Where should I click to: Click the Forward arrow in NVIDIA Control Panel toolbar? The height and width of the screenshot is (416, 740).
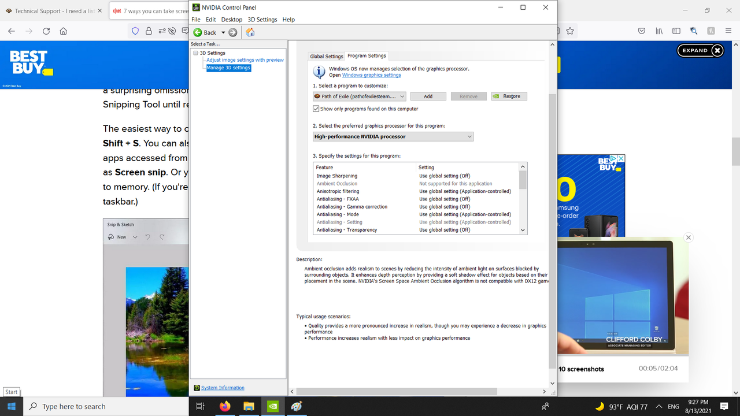click(x=233, y=32)
